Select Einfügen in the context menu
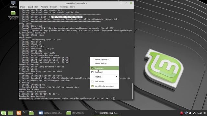Viewport: 207px width, 116px height. click(x=104, y=72)
